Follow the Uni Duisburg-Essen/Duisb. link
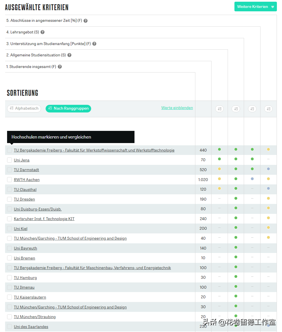The width and height of the screenshot is (282, 332). [38, 209]
